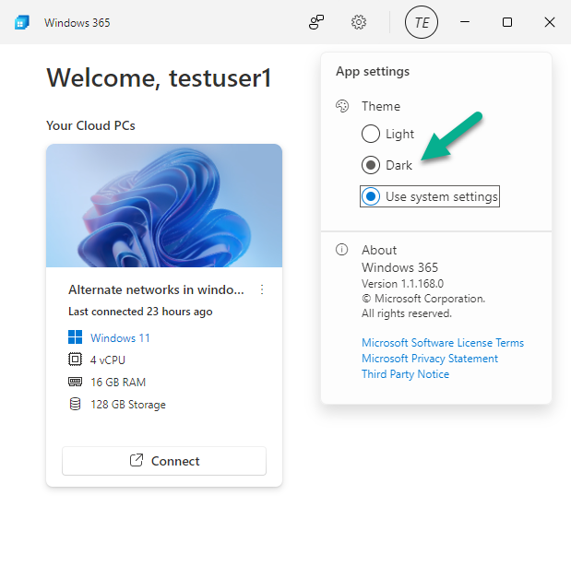
Task: Click the settings gear icon
Action: point(359,22)
